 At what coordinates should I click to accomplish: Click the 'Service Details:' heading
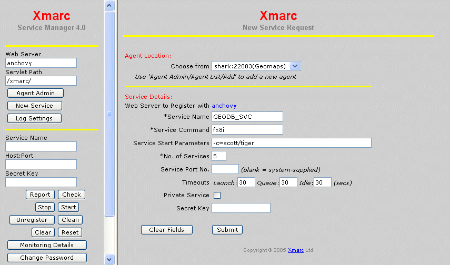click(148, 97)
